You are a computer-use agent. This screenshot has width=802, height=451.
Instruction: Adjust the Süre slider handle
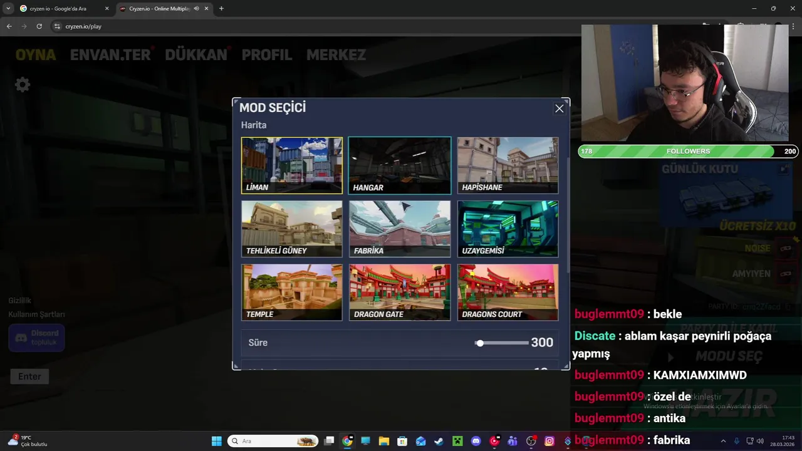point(479,343)
